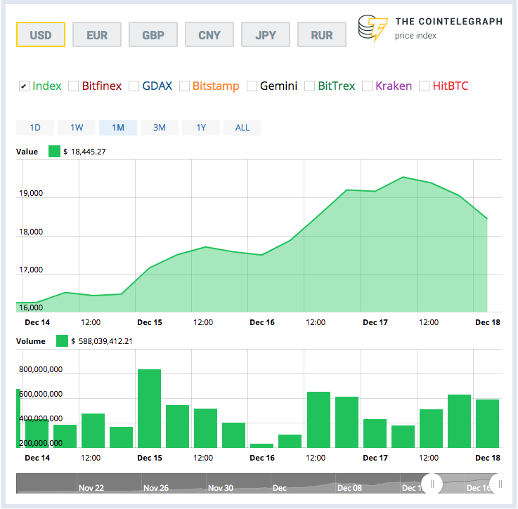Switch currency to EUR

[x=97, y=34]
